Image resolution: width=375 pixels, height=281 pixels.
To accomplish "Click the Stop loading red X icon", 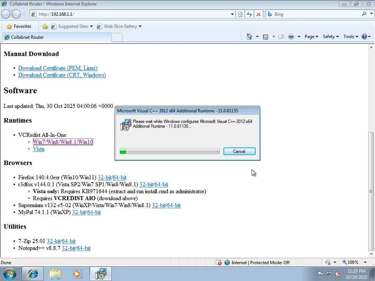I will coord(258,14).
